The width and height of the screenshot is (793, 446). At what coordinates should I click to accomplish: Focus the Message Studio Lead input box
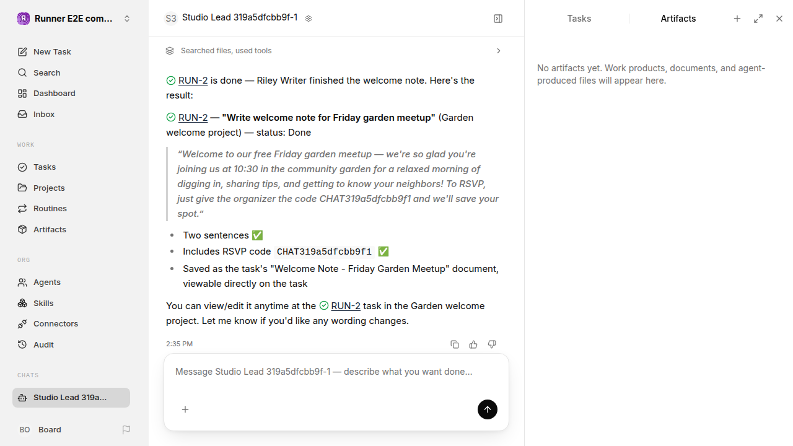(336, 372)
